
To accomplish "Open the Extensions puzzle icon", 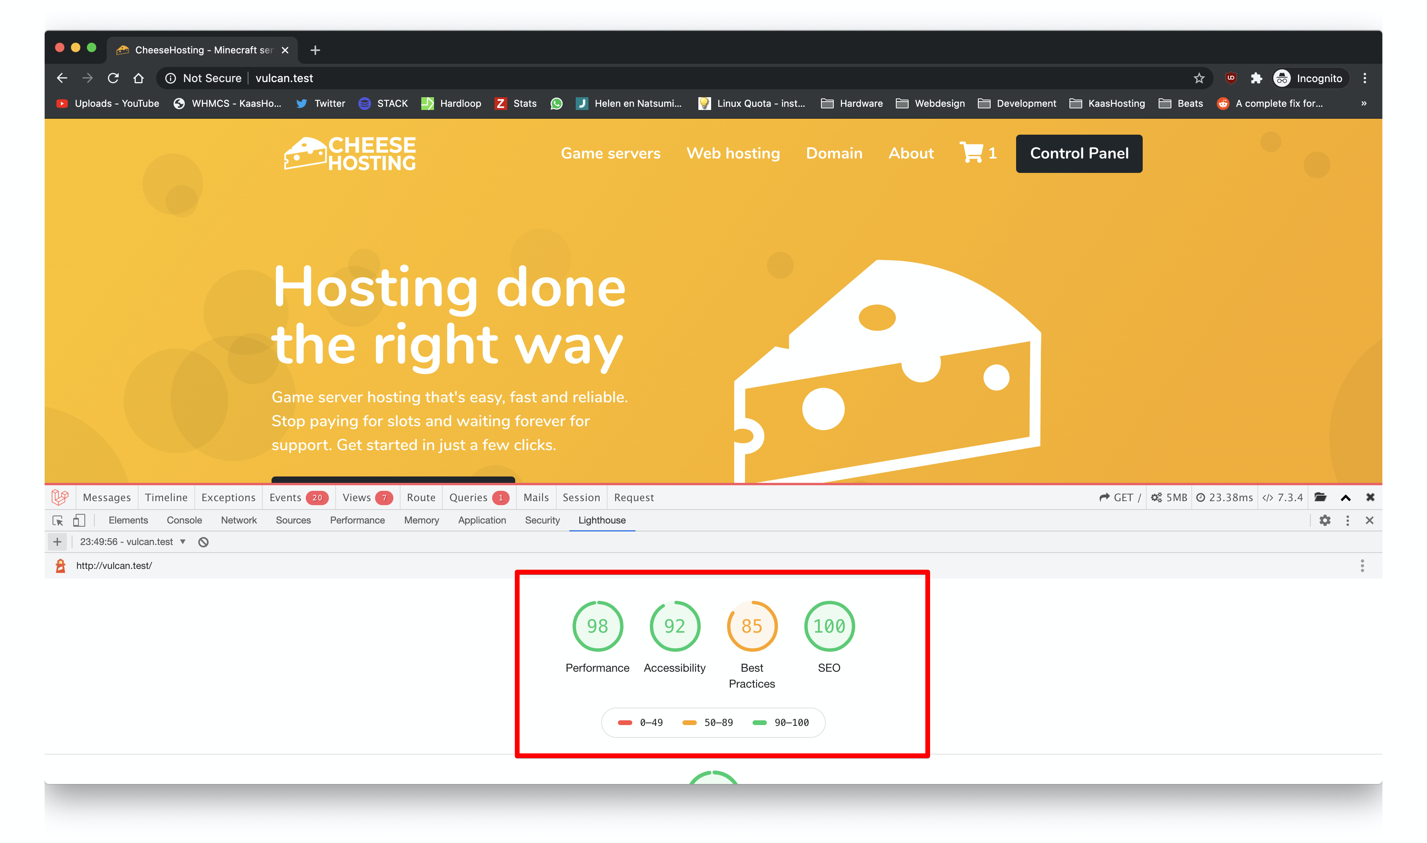I will [x=1255, y=78].
